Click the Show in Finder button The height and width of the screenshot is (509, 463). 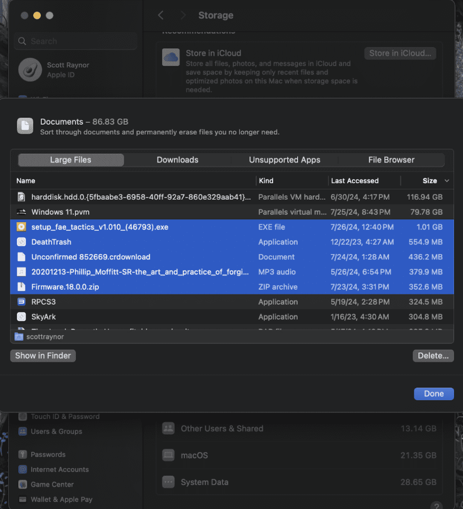(x=43, y=355)
